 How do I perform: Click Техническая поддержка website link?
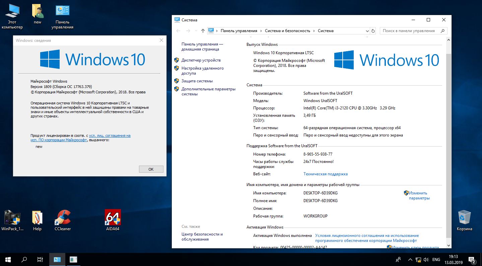pos(325,174)
